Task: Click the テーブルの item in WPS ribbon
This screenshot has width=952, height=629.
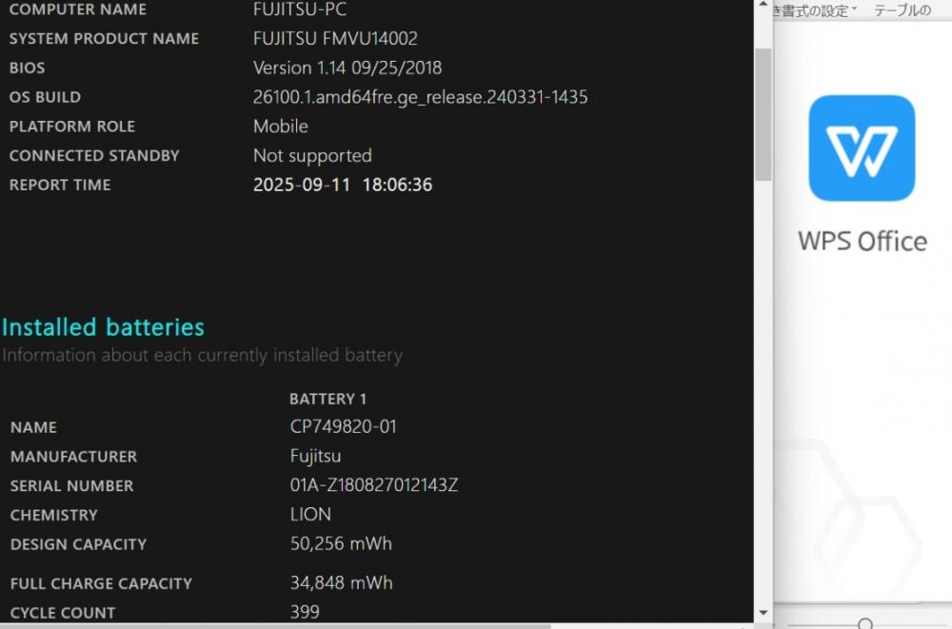Action: (x=902, y=10)
